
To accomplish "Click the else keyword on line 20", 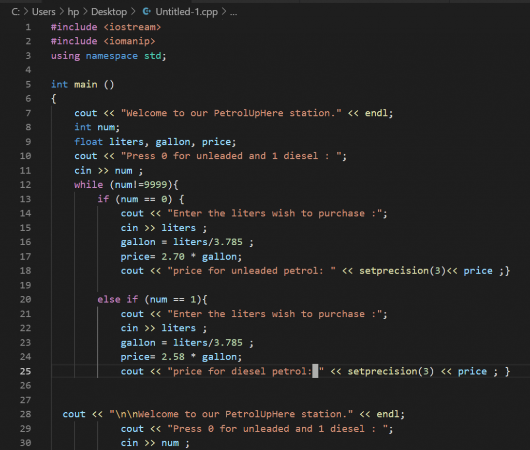I will 109,299.
